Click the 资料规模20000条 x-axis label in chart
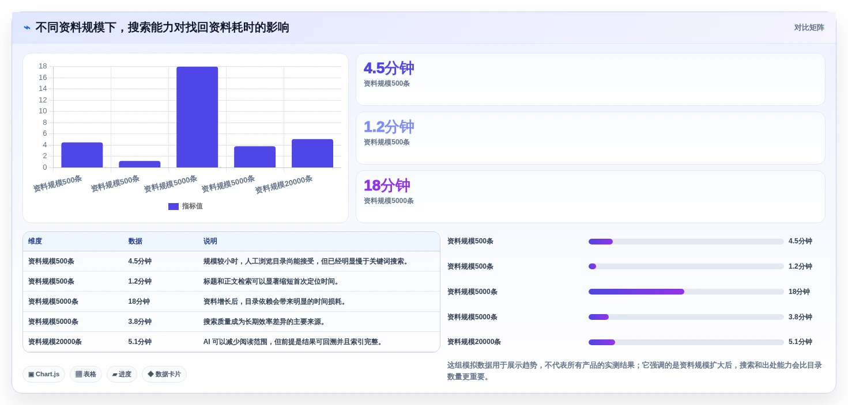Viewport: 848px width, 405px height. (x=284, y=184)
